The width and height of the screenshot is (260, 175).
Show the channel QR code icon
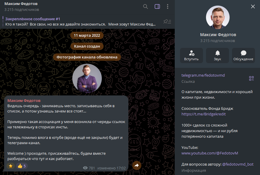tap(251, 78)
